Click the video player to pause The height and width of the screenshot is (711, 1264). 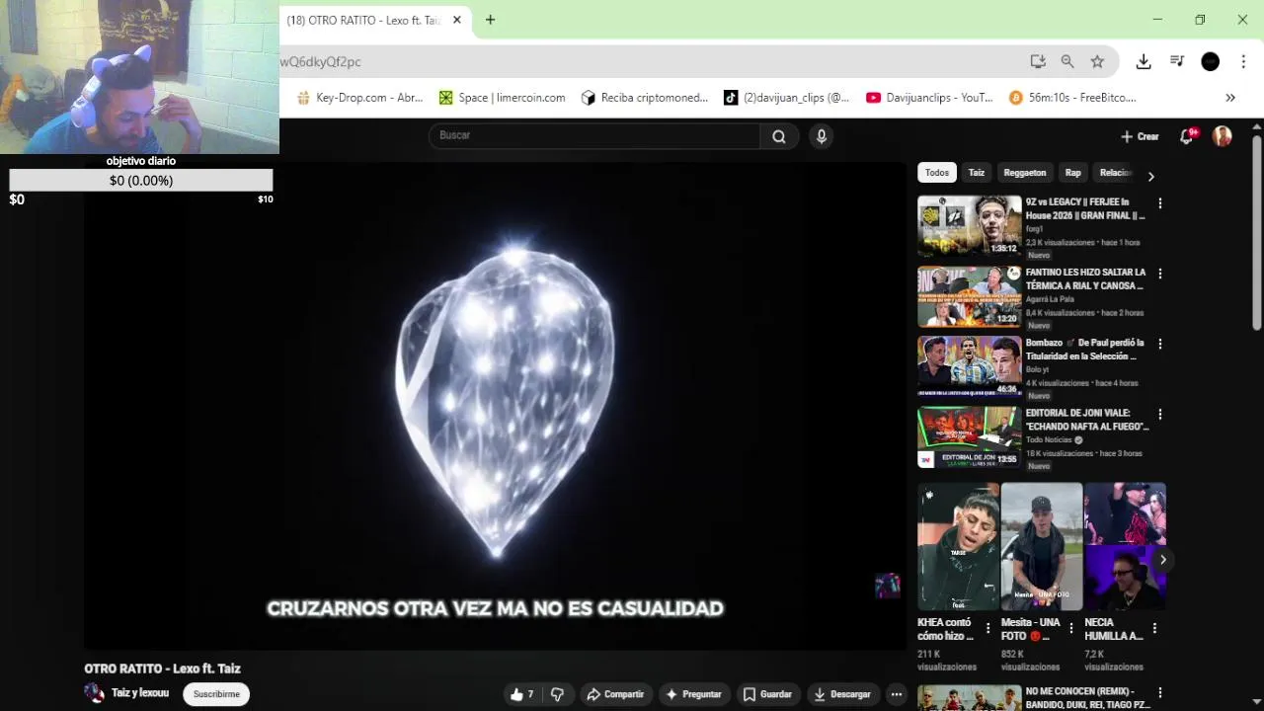click(495, 405)
